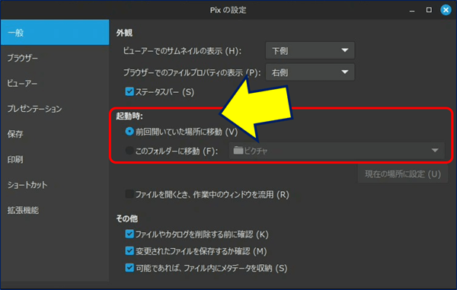
Task: Show the ショートカット settings
Action: coord(55,185)
